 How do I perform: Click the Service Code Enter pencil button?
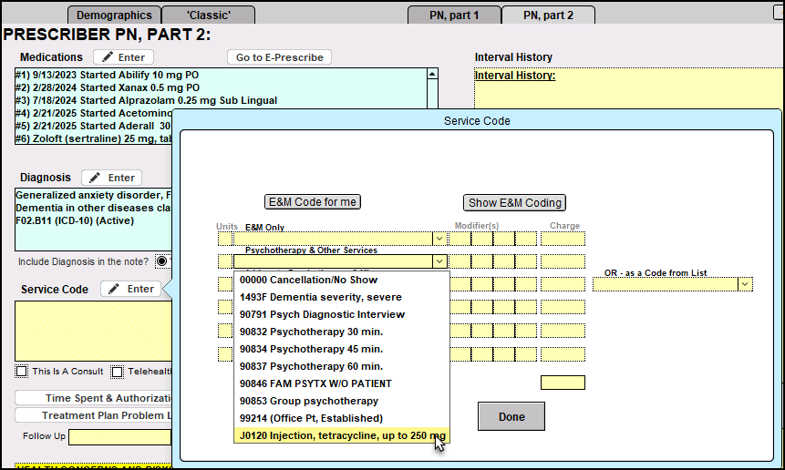point(131,289)
